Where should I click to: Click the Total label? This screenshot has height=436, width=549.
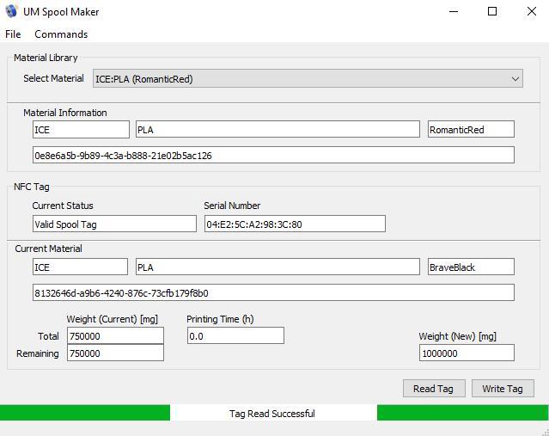click(48, 336)
